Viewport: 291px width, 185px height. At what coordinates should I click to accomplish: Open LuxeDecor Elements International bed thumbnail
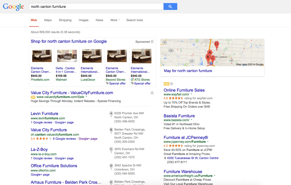tap(92, 56)
